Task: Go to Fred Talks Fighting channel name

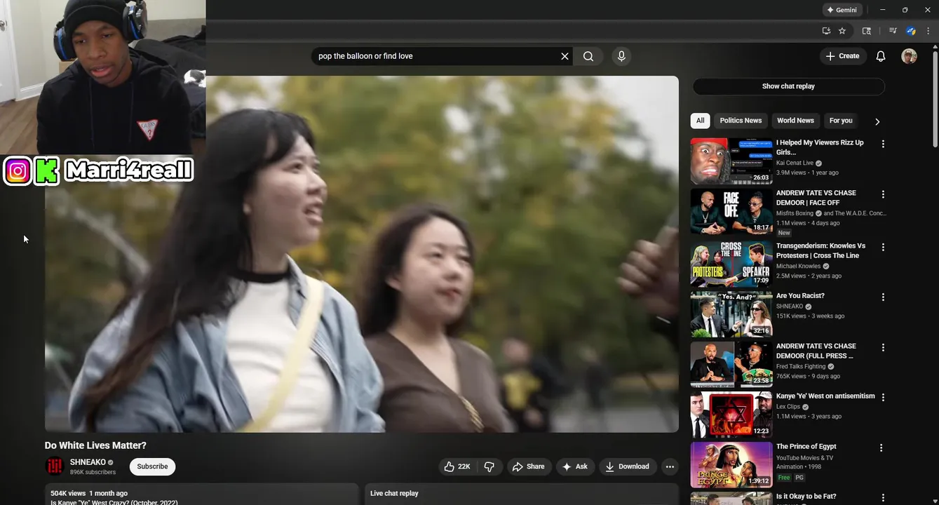Action: (x=801, y=366)
